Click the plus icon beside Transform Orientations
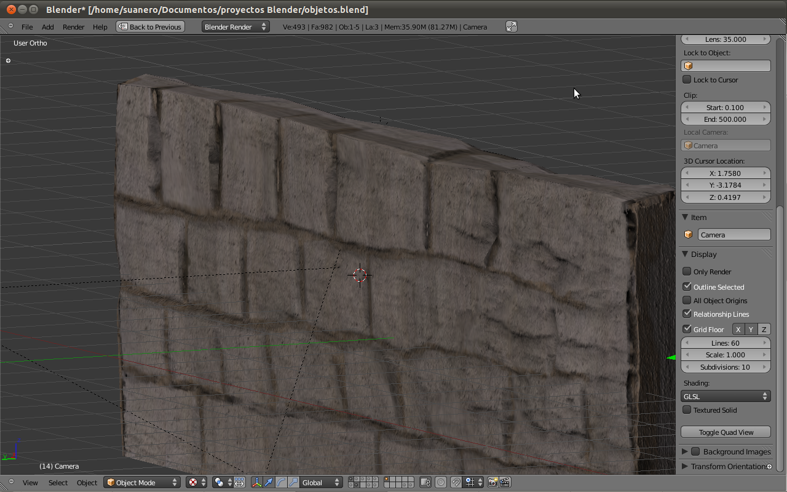 pos(769,467)
